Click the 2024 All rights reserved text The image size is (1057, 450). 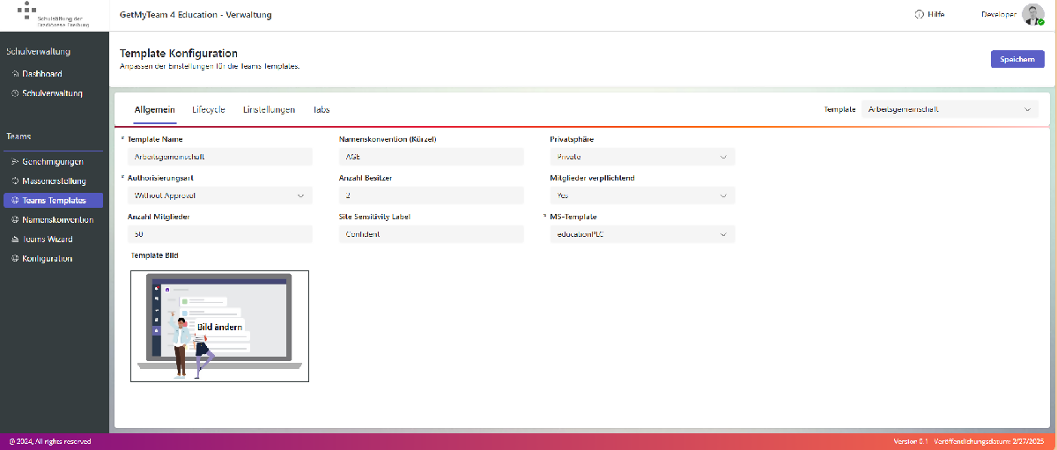(49, 441)
